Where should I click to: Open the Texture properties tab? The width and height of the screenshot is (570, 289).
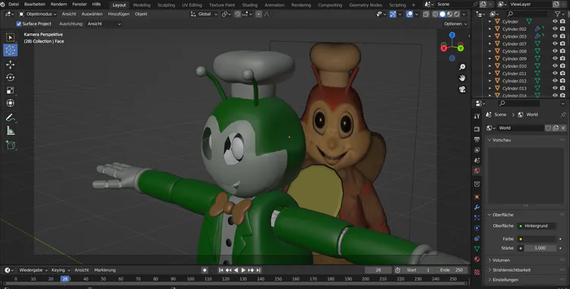[477, 272]
